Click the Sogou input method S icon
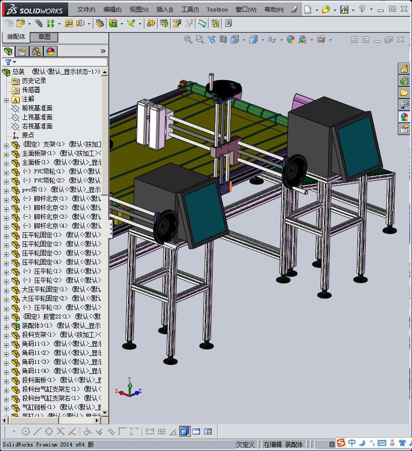Viewport: 412px width, 451px height. pos(341,442)
